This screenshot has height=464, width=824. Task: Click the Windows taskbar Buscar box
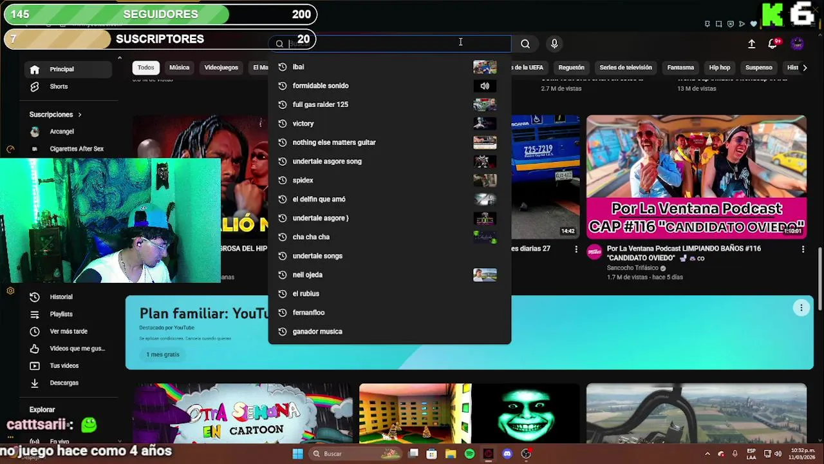coord(354,454)
